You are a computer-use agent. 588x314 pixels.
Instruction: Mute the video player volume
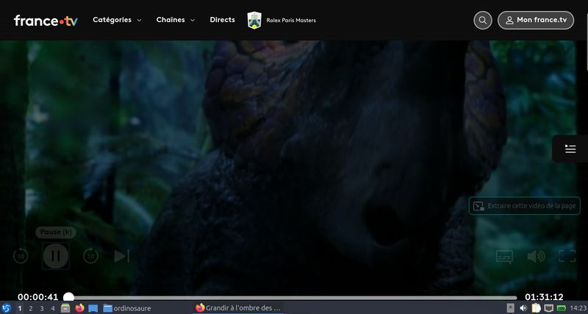point(537,256)
